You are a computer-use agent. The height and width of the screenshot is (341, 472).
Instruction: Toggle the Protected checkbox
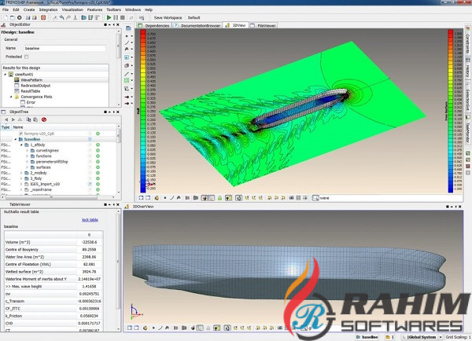(27, 57)
